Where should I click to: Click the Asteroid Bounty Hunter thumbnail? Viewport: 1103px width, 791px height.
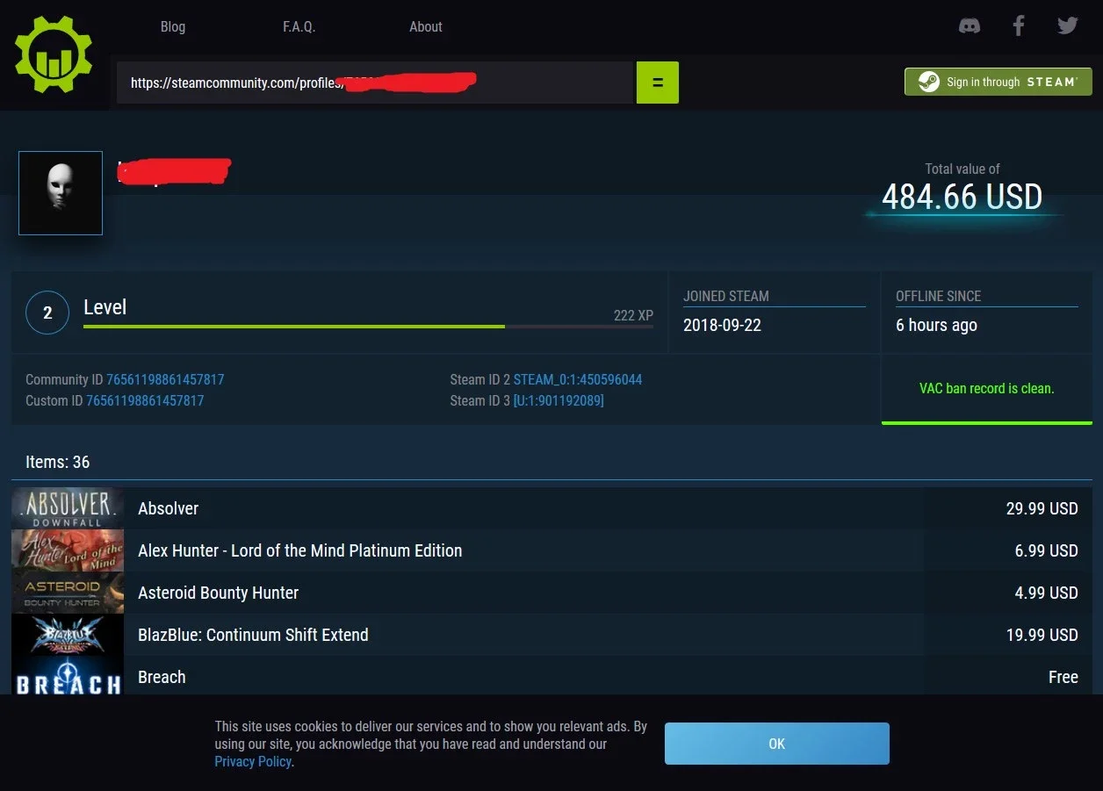[x=68, y=593]
